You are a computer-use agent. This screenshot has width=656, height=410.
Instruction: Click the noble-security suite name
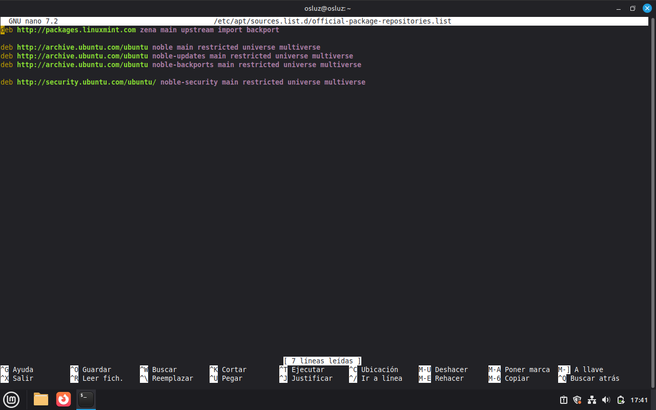click(189, 82)
